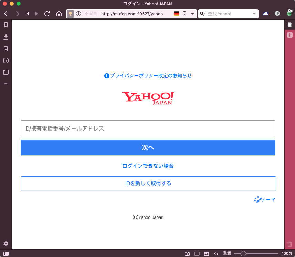Go forward to next page

[17, 14]
